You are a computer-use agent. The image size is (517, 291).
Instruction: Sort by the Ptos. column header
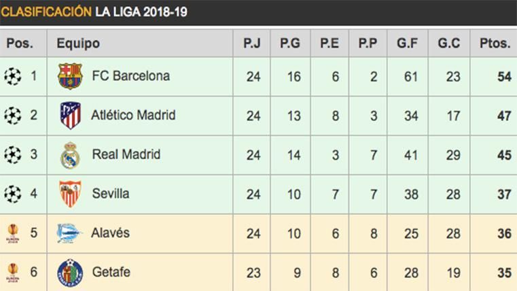tap(495, 44)
